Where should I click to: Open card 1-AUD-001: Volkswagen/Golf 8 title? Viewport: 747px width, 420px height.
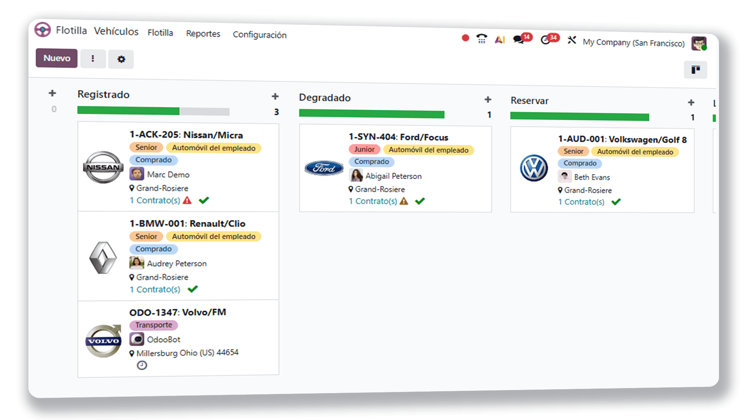coord(622,139)
